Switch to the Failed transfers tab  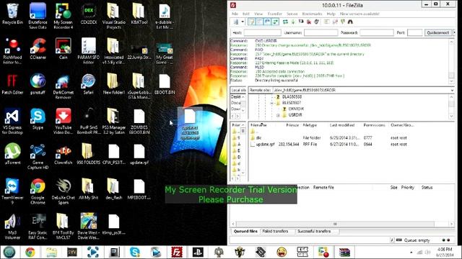(x=275, y=232)
